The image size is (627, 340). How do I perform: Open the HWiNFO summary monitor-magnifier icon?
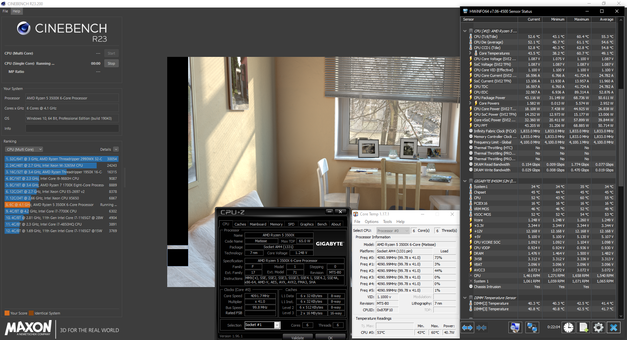point(515,327)
